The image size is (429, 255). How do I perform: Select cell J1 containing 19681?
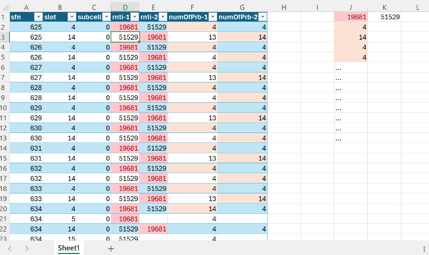[x=351, y=17]
